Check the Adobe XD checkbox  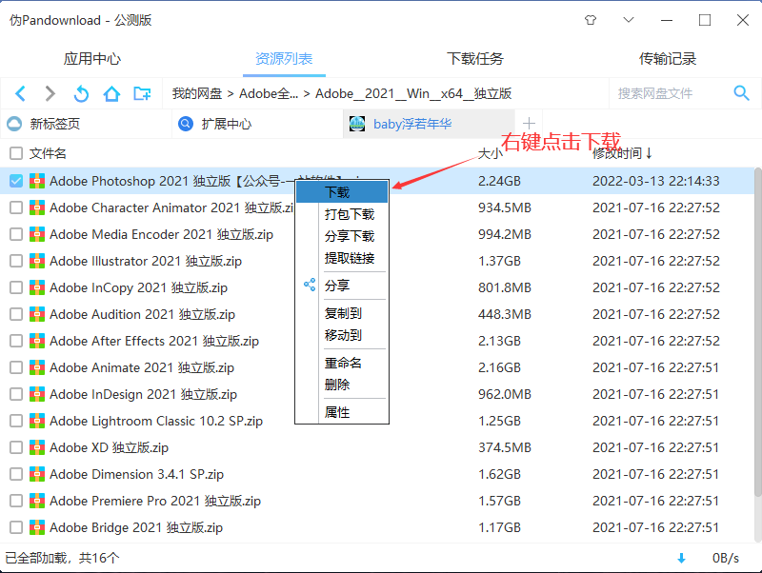[16, 447]
